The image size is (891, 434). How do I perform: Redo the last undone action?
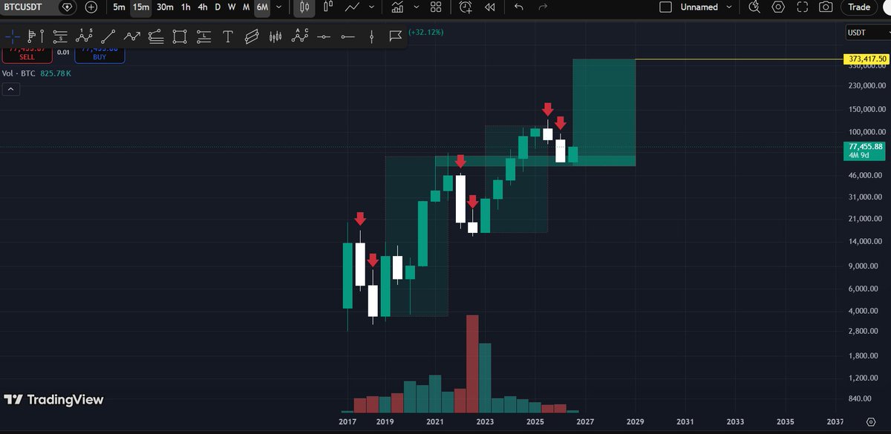[x=543, y=7]
